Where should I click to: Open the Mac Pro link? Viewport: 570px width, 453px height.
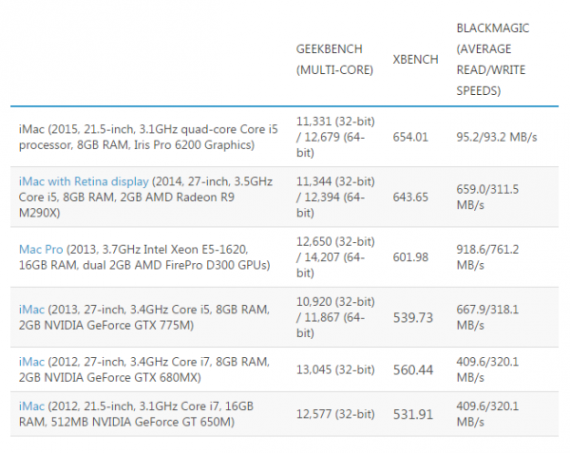41,249
